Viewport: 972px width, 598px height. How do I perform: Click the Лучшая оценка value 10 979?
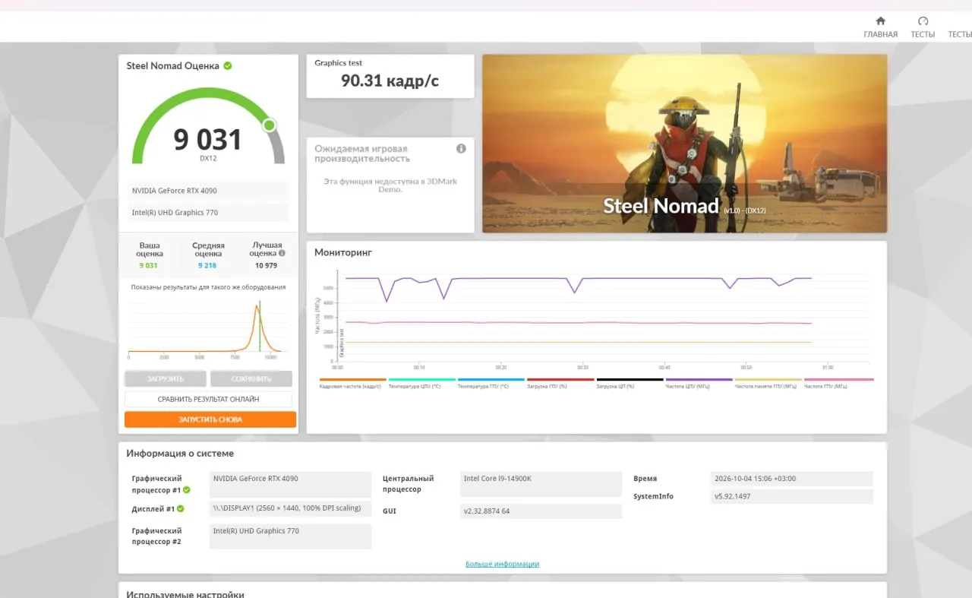coord(266,265)
